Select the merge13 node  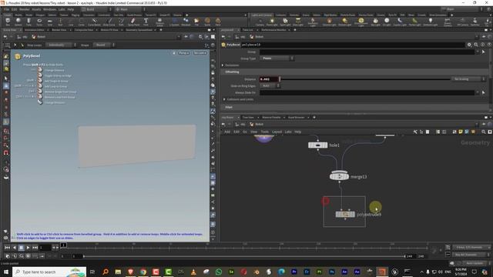[x=339, y=176]
